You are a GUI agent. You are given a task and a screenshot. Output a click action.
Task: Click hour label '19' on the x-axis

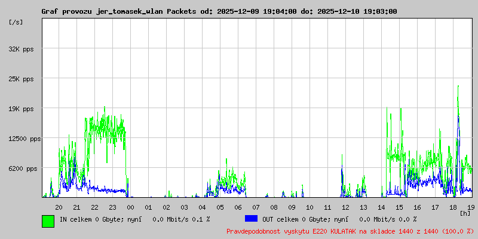[x=471, y=207]
